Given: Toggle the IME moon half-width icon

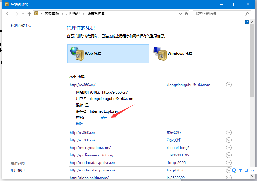Looking at the screenshot, I should point(247,171).
